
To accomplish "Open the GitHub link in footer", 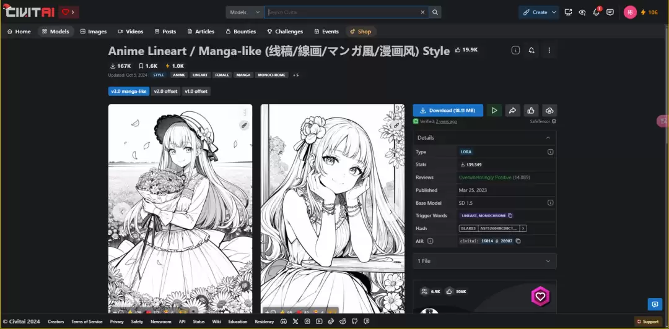I will point(354,322).
